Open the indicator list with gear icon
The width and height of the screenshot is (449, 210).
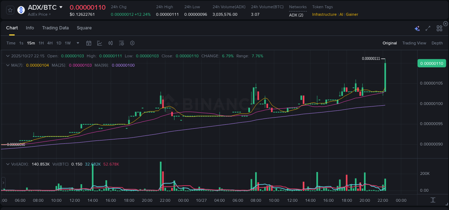(x=121, y=43)
